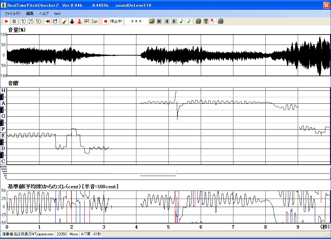The width and height of the screenshot is (331, 239).
Task: Open the 編集 menu
Action: click(30, 14)
